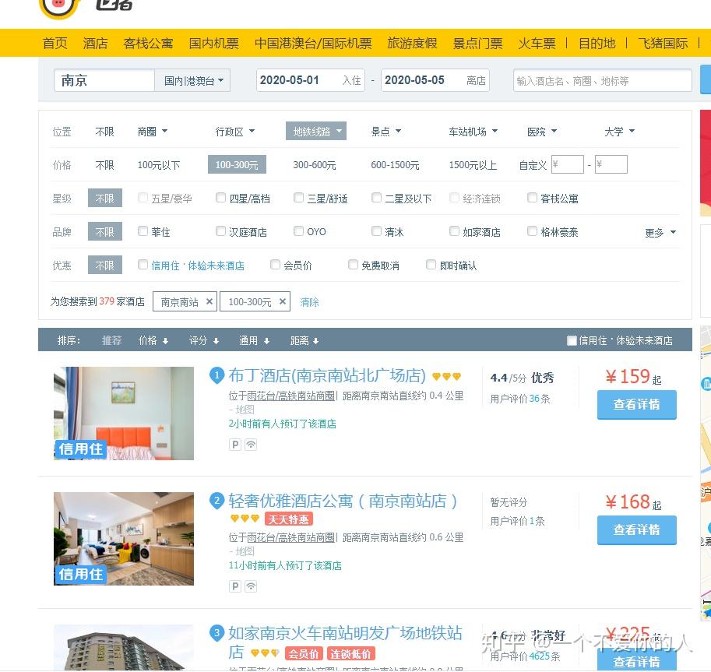
Task: Go to 首页 in navigation bar
Action: click(x=55, y=43)
